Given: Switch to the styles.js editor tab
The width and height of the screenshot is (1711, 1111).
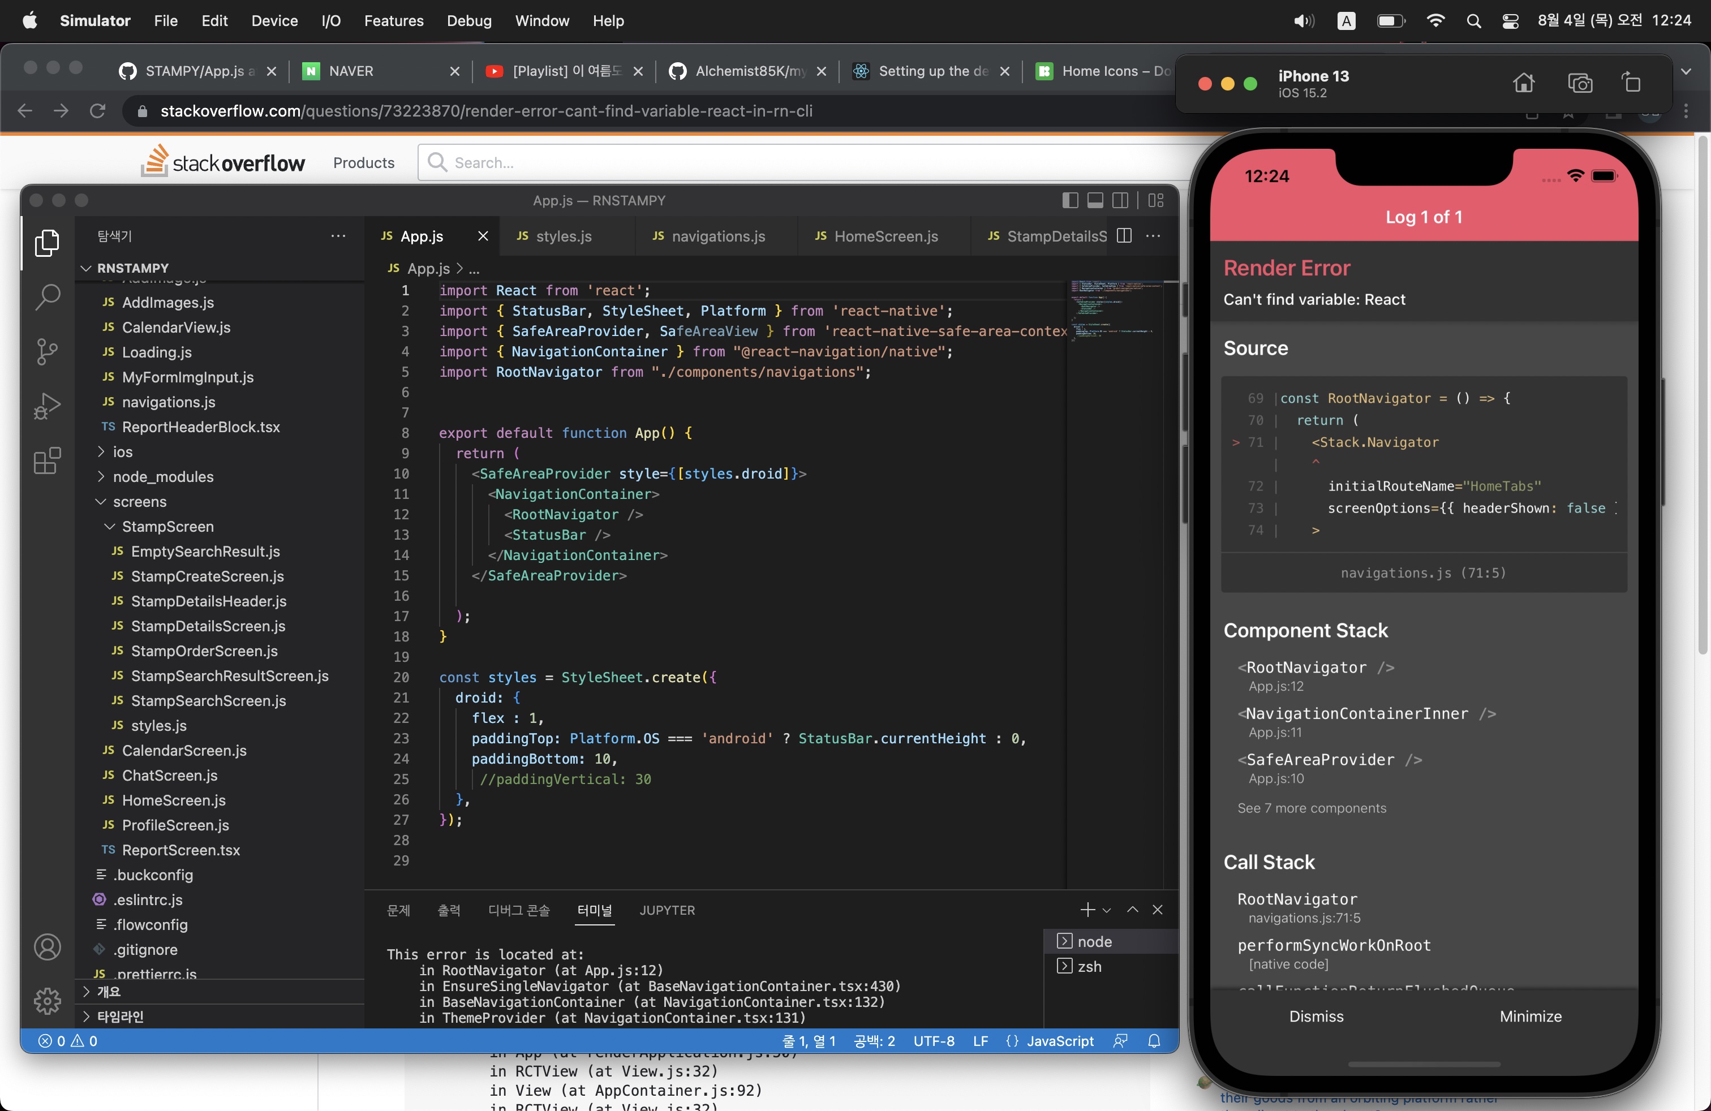Looking at the screenshot, I should pos(563,236).
